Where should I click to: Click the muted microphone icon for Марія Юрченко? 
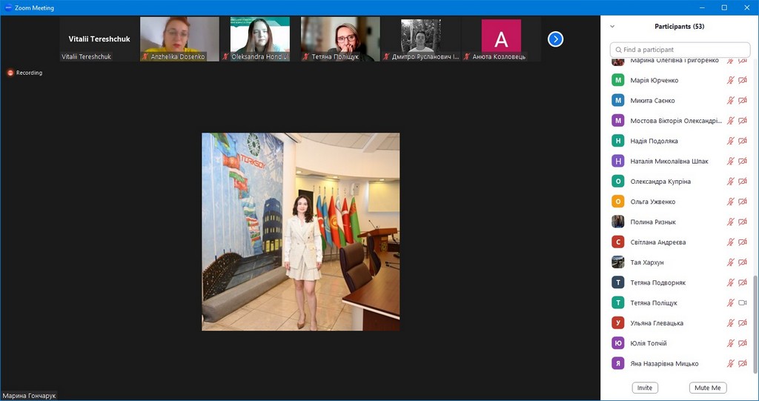click(x=730, y=80)
